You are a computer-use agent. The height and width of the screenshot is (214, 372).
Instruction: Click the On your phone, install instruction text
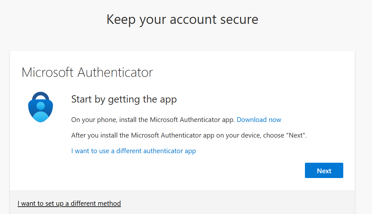pos(153,120)
